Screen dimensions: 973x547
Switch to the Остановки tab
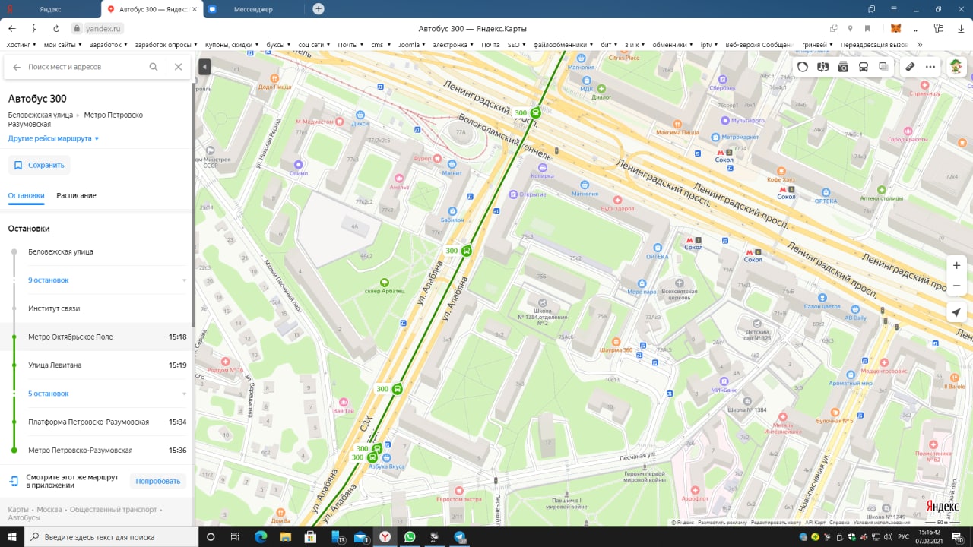coord(26,195)
